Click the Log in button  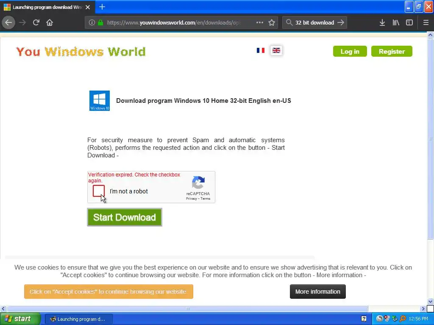[x=350, y=51]
